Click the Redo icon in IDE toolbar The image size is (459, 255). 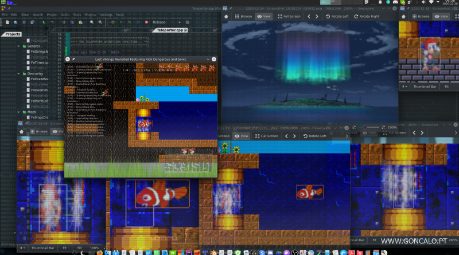click(x=52, y=22)
